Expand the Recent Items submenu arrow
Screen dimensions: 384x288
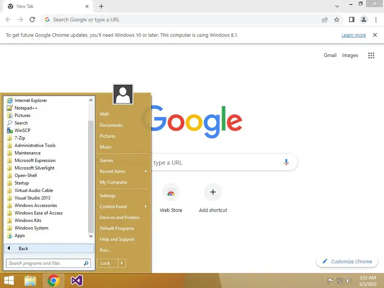point(146,171)
